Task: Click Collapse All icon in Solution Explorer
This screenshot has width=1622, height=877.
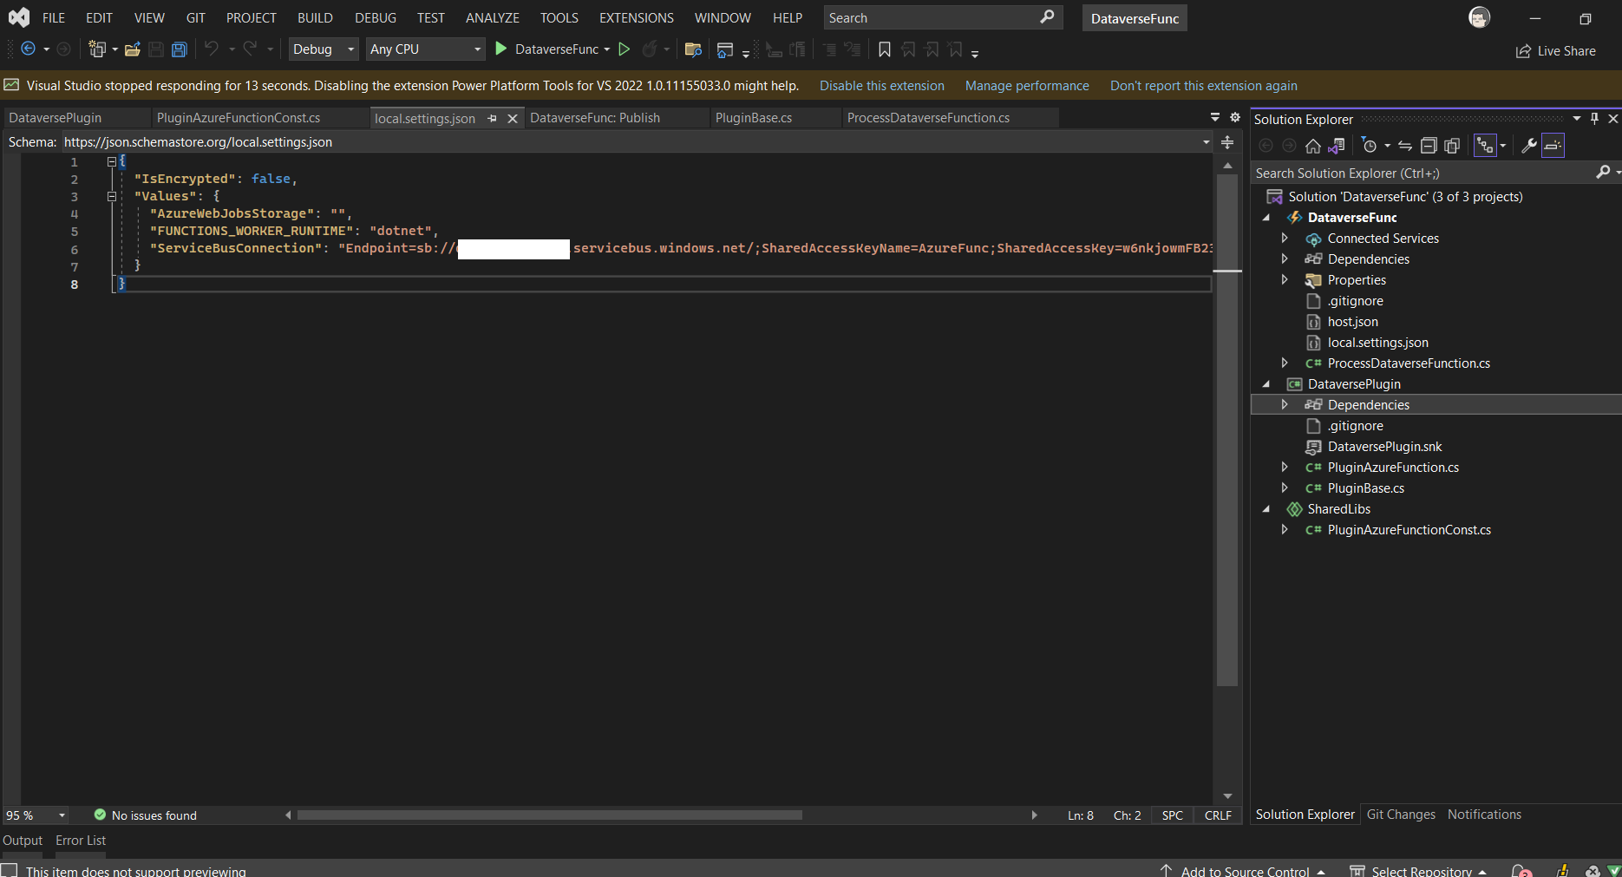Action: click(x=1429, y=146)
